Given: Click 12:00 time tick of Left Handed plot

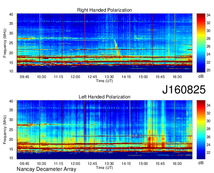Looking at the screenshot, I should (75, 164).
